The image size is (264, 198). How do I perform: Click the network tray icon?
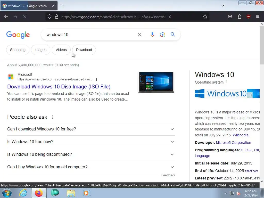232,193
